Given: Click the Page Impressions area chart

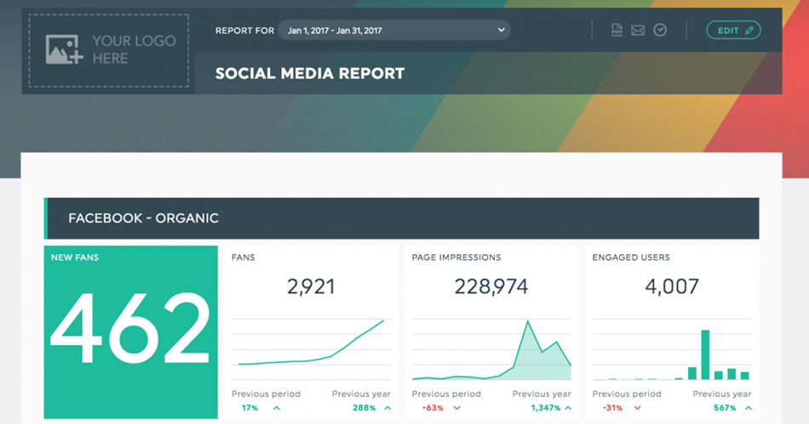Looking at the screenshot, I should 491,351.
